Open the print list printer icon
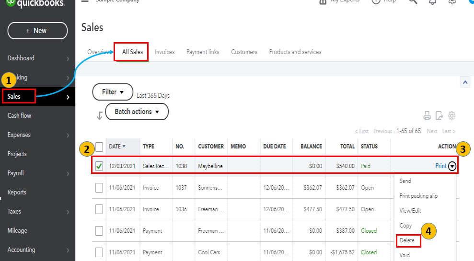 tap(427, 116)
